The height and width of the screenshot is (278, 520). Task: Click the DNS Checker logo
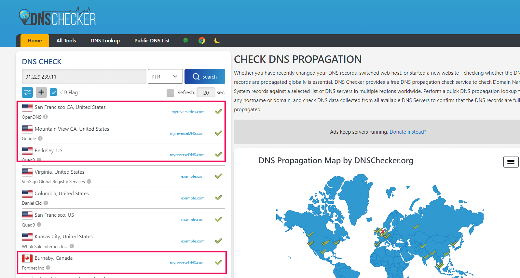coord(58,17)
